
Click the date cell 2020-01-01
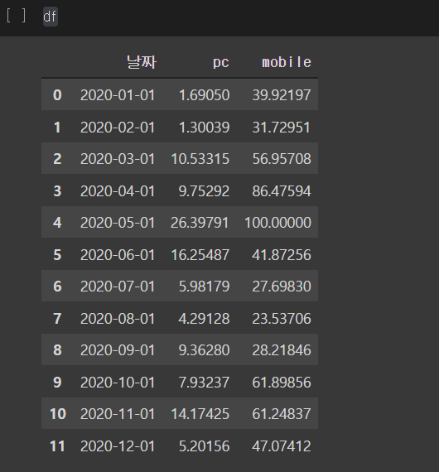[x=118, y=95]
